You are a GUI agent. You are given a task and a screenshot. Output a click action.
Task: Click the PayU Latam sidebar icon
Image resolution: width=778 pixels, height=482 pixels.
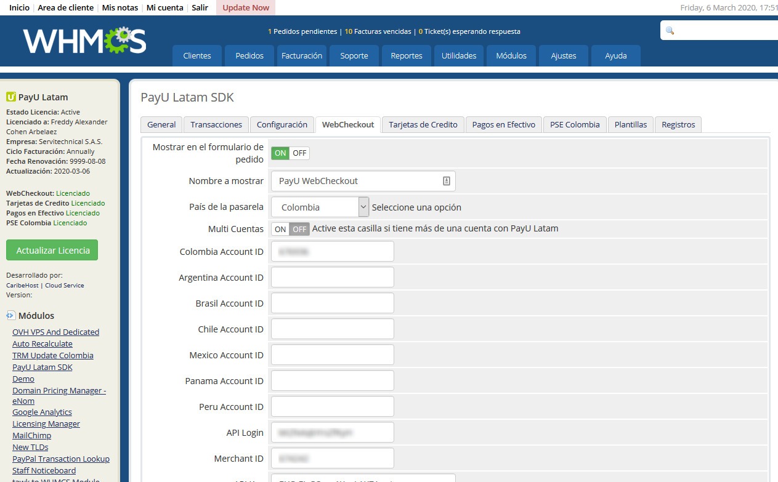(x=10, y=97)
